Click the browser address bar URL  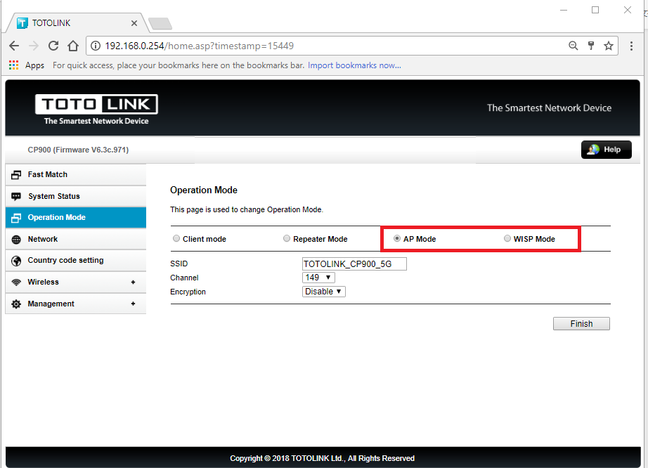tap(199, 46)
